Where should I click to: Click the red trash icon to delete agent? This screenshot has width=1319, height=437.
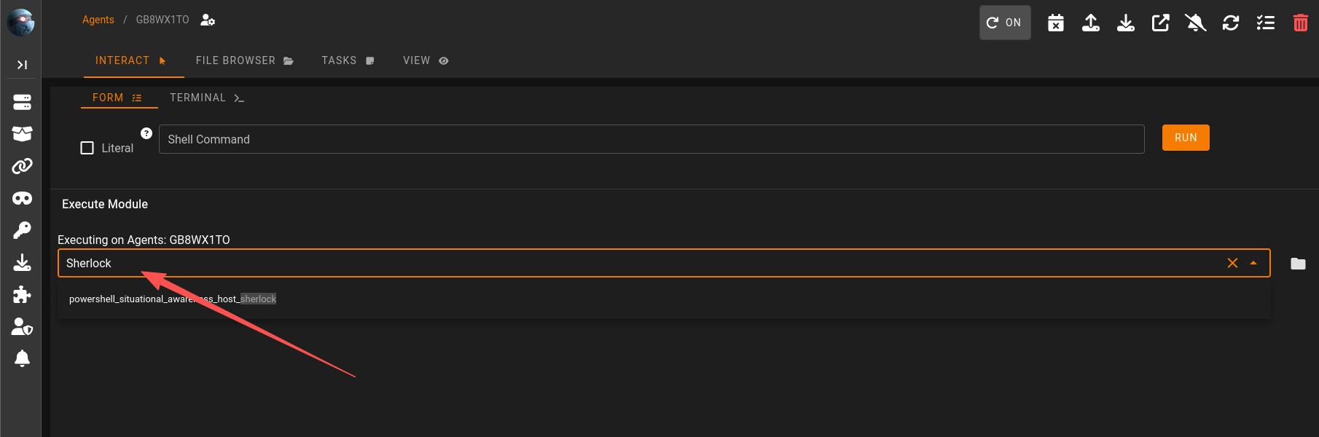[1300, 23]
